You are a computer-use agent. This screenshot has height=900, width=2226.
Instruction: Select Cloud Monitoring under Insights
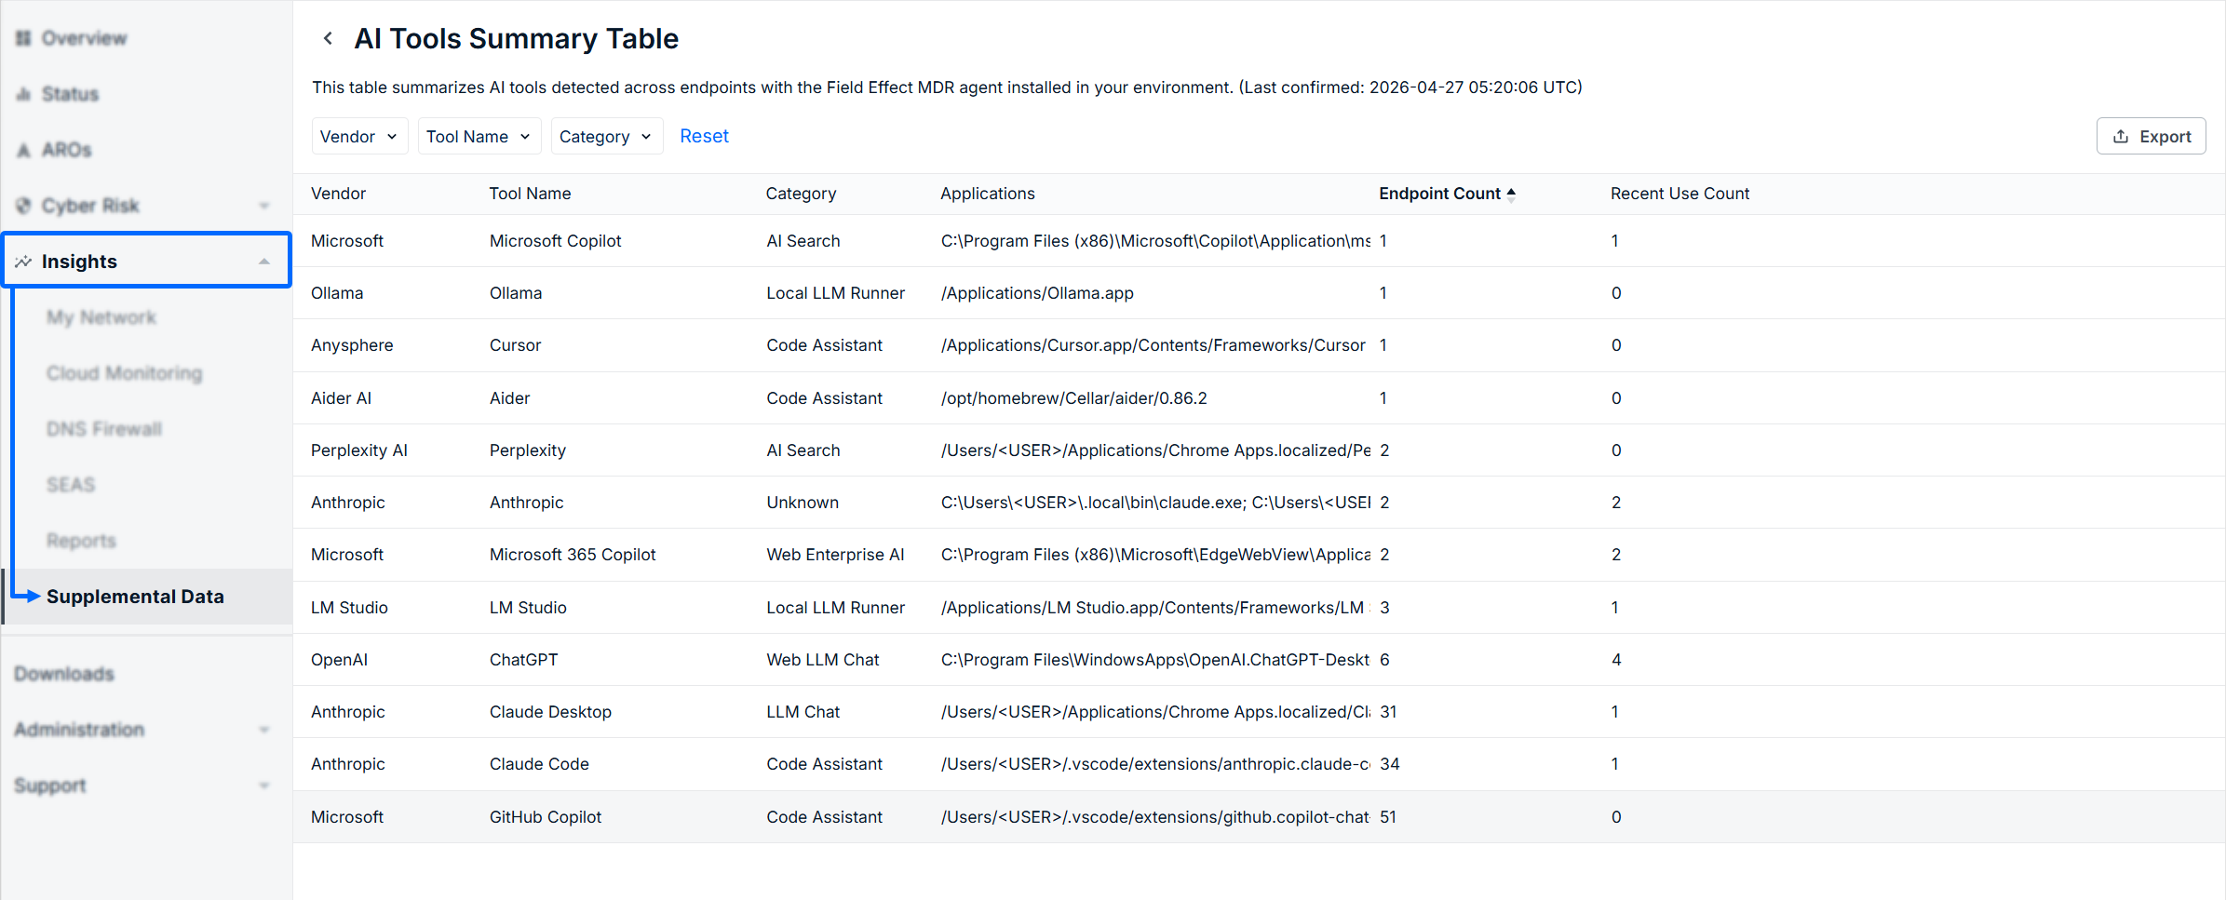[125, 373]
